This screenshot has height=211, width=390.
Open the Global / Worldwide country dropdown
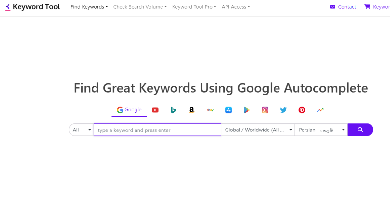click(x=258, y=130)
